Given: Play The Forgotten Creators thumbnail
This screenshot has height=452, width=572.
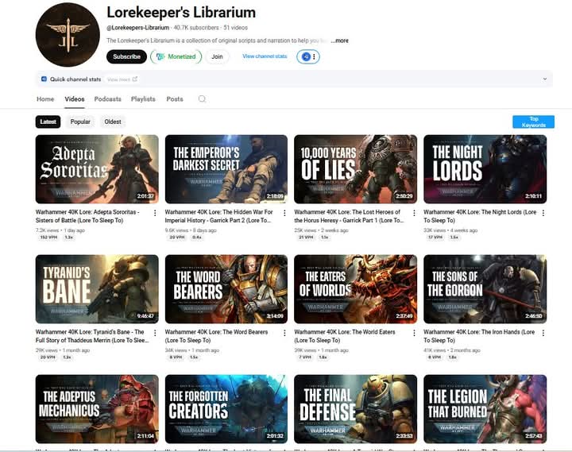Looking at the screenshot, I should pyautogui.click(x=226, y=409).
